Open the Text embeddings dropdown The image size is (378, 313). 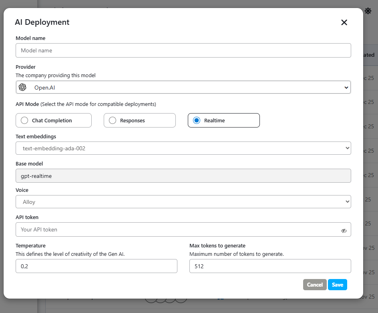pos(183,148)
